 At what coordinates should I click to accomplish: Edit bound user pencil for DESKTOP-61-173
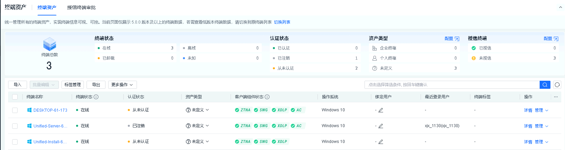point(381,110)
